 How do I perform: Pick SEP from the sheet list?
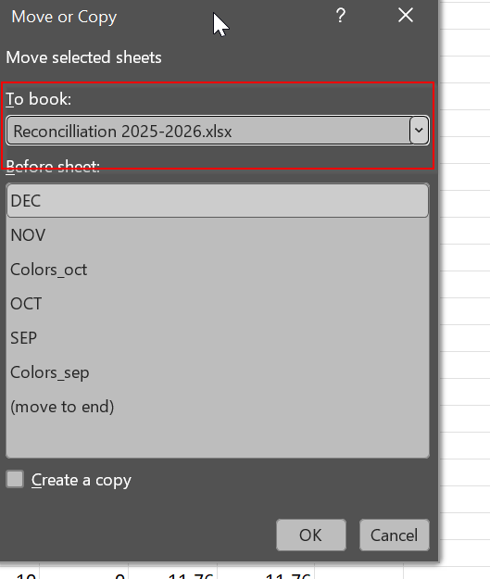click(218, 338)
